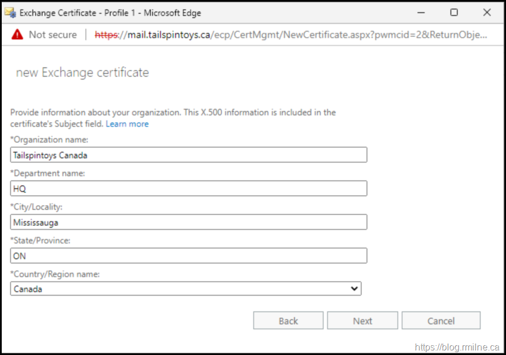Image resolution: width=506 pixels, height=355 pixels.
Task: Cancel the new certificate wizard
Action: click(x=441, y=321)
